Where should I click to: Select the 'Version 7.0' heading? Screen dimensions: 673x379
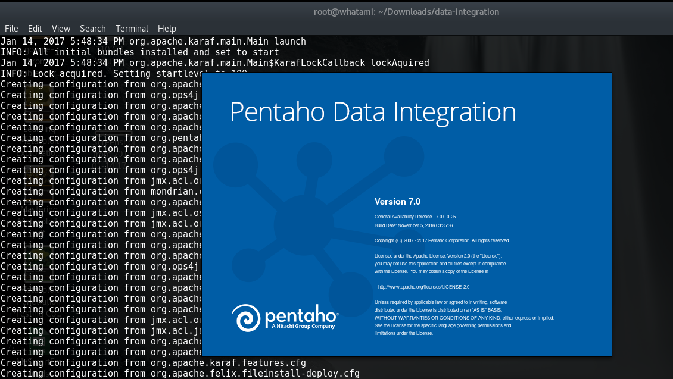(396, 202)
